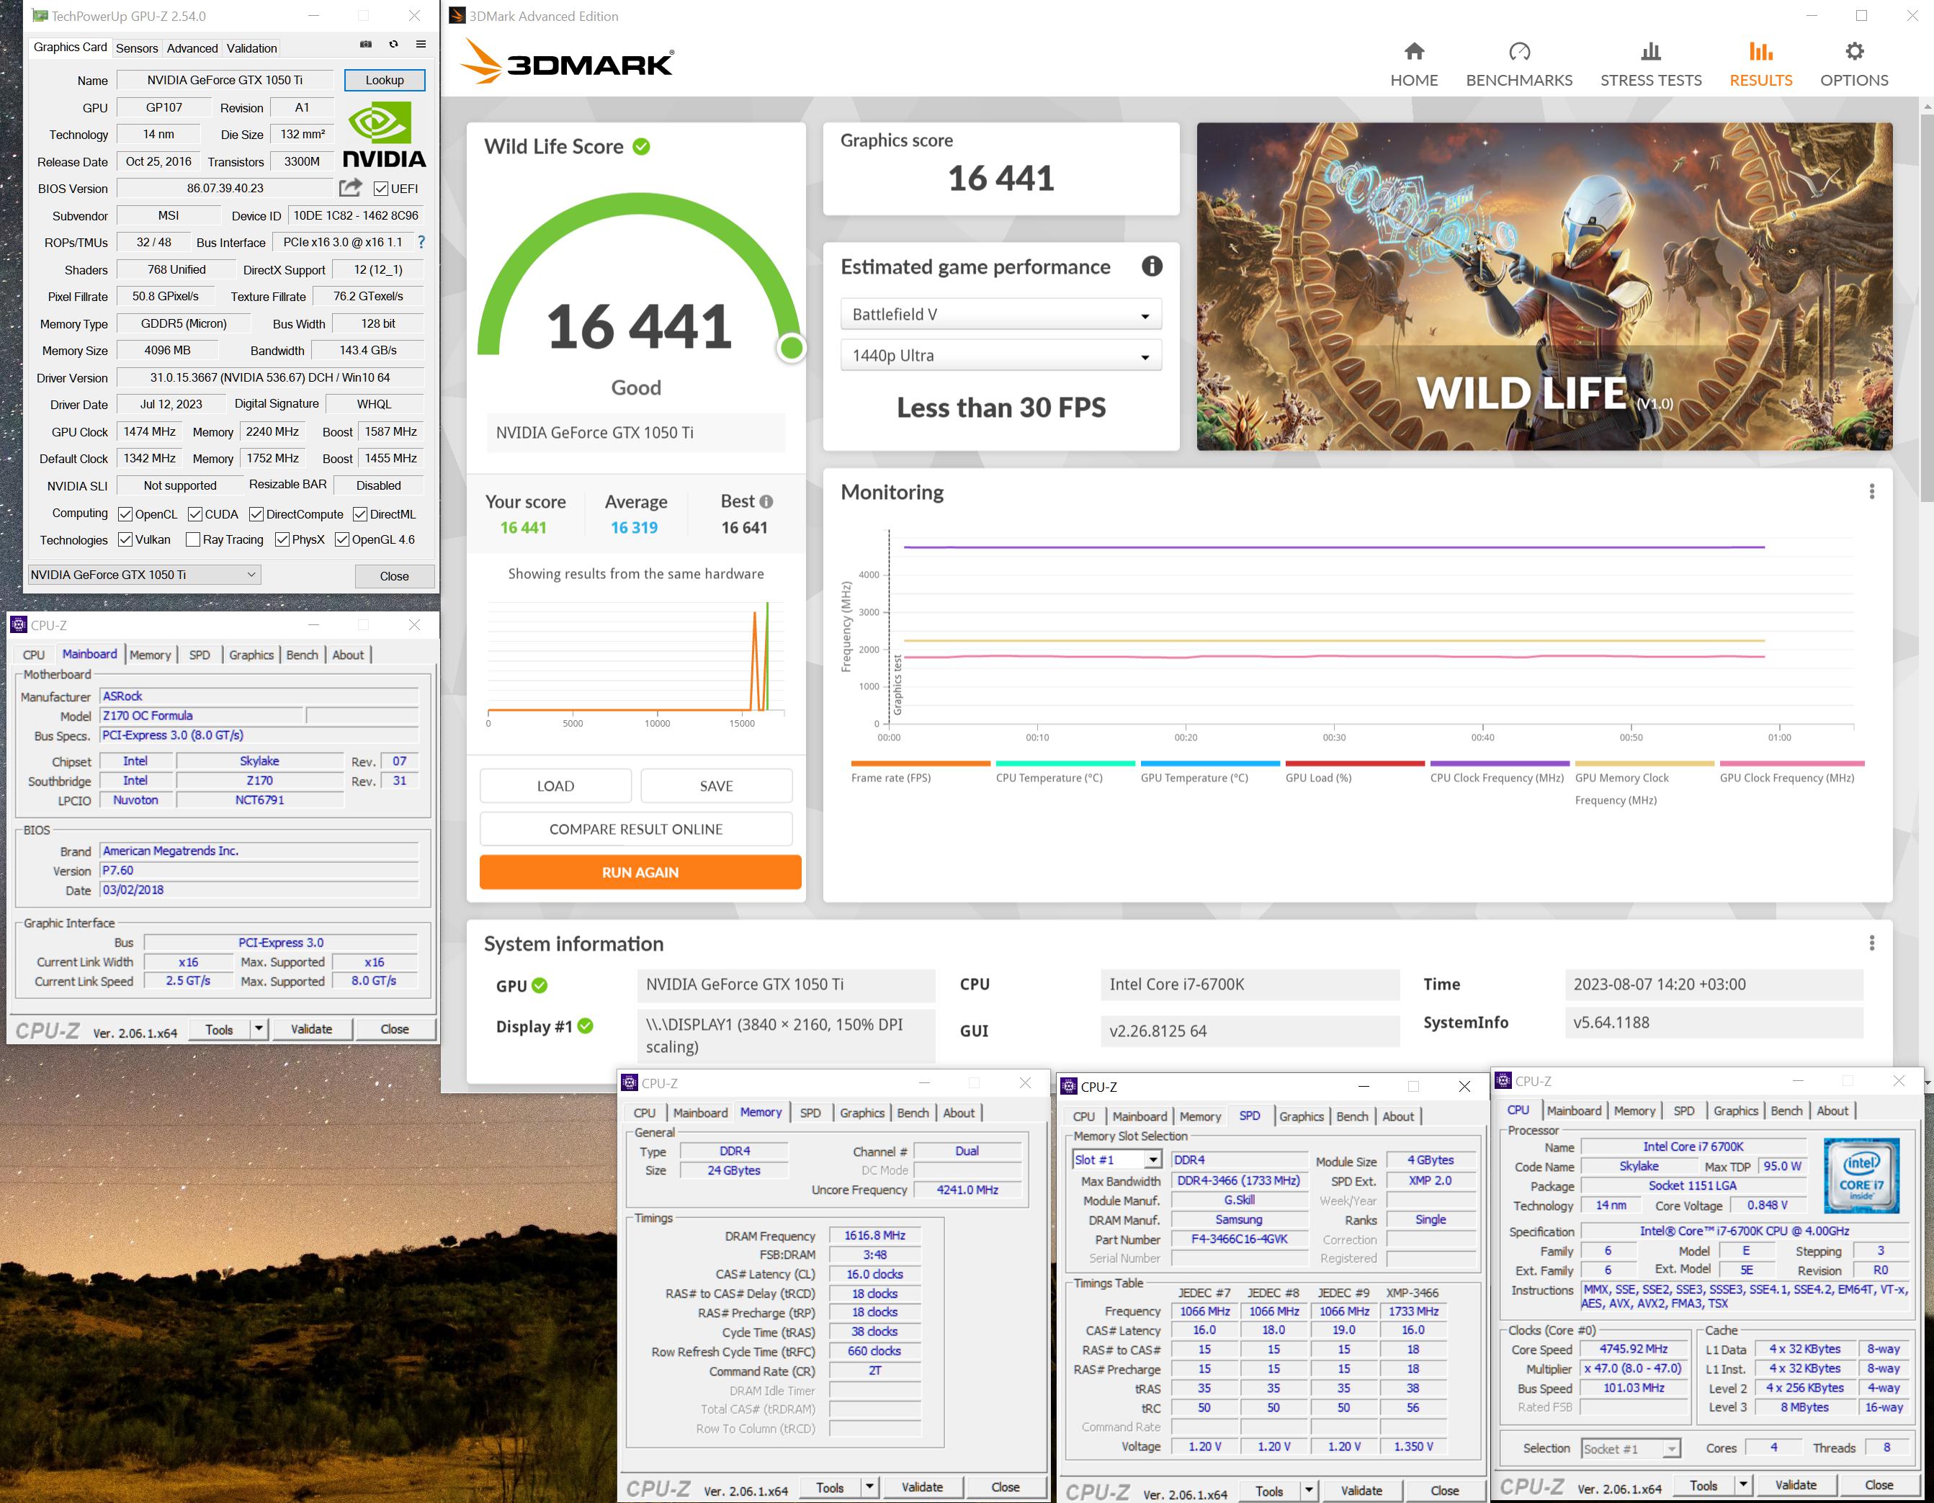Viewport: 1934px width, 1503px height.
Task: Toggle the OpenCL checkbox
Action: tap(125, 514)
